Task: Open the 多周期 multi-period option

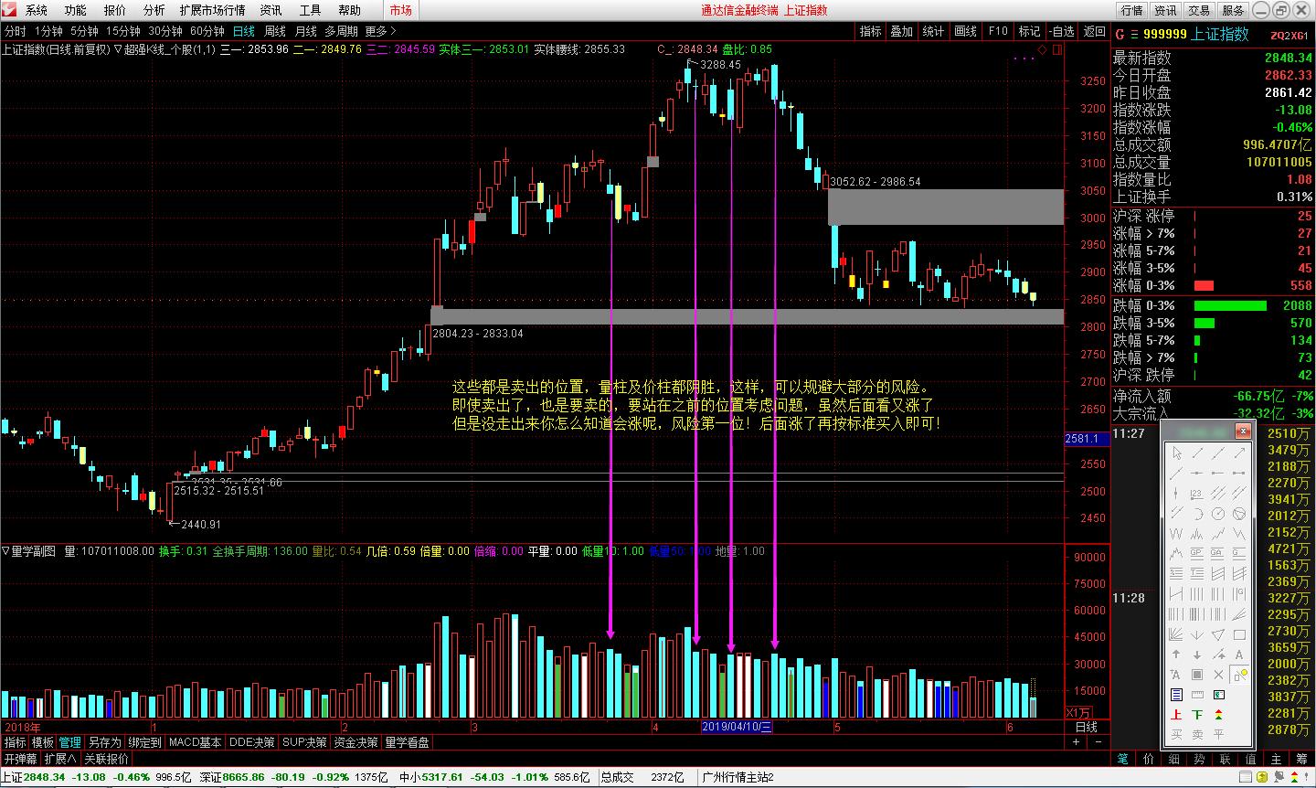Action: pyautogui.click(x=341, y=31)
